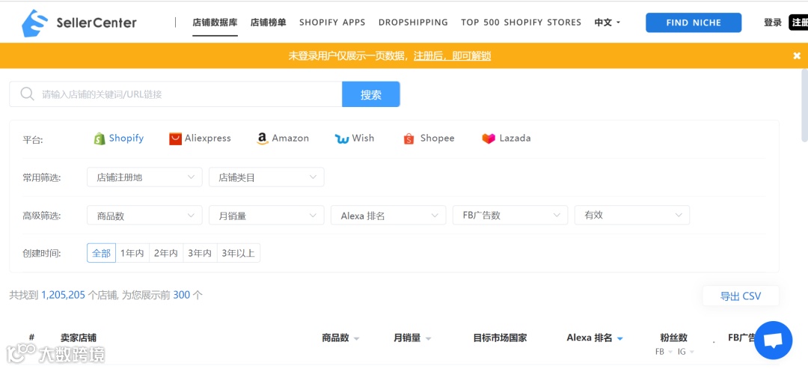Click the 注册 button
This screenshot has height=369, width=808.
(x=799, y=22)
